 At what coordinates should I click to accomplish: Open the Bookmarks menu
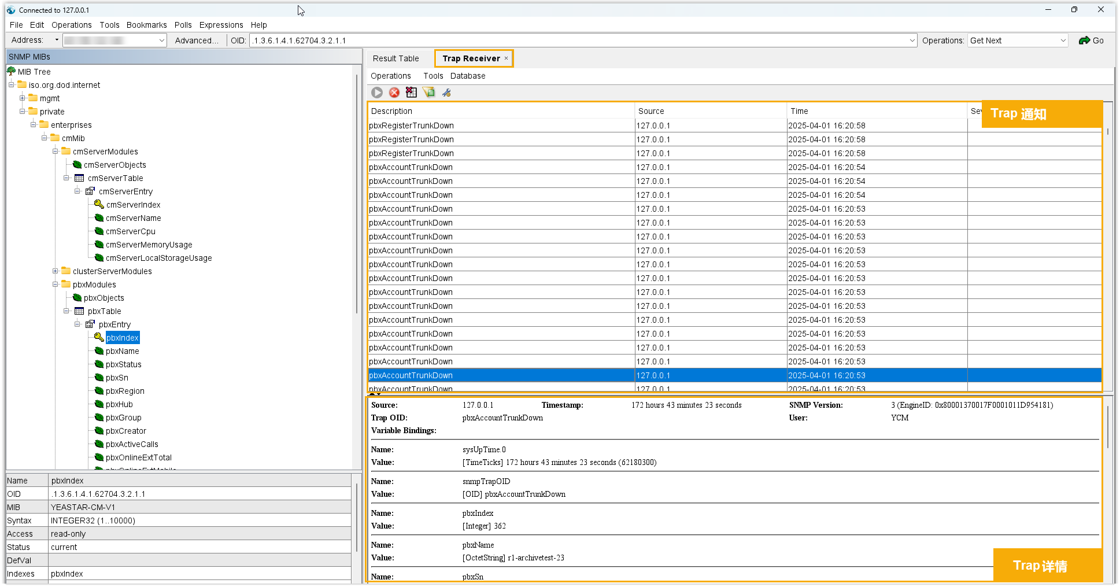coord(146,25)
